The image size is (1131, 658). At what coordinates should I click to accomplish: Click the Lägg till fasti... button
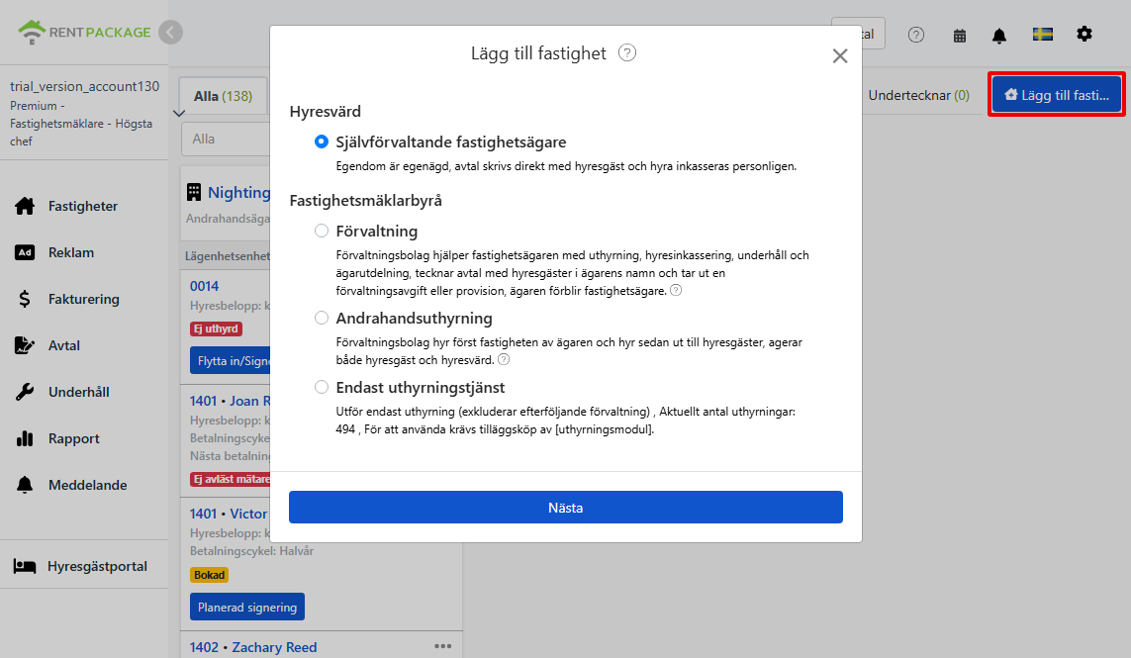[x=1057, y=95]
